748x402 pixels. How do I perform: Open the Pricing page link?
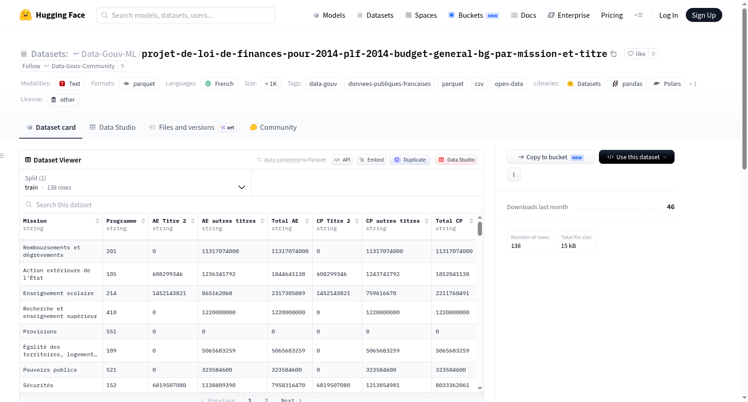612,15
